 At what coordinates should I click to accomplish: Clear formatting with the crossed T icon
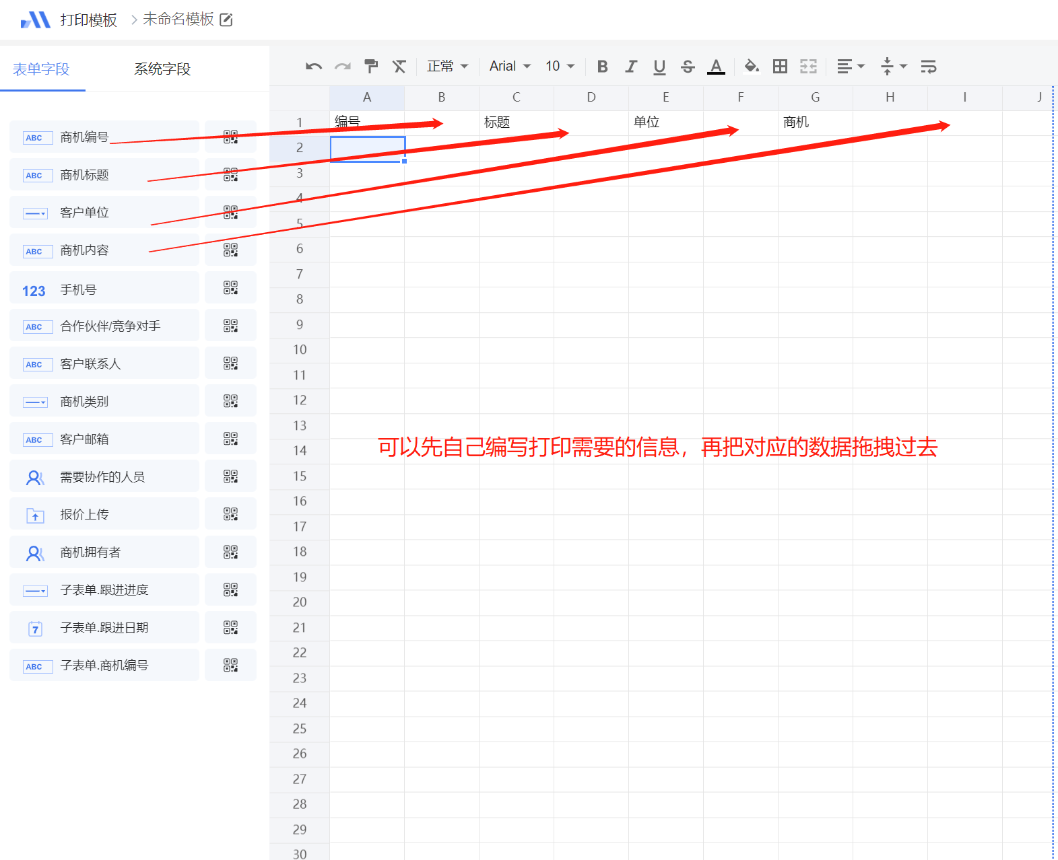399,66
